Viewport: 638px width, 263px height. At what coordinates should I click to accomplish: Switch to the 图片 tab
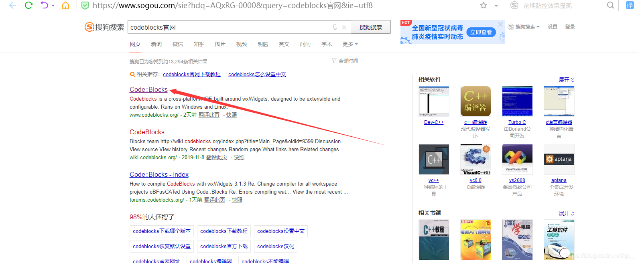220,44
